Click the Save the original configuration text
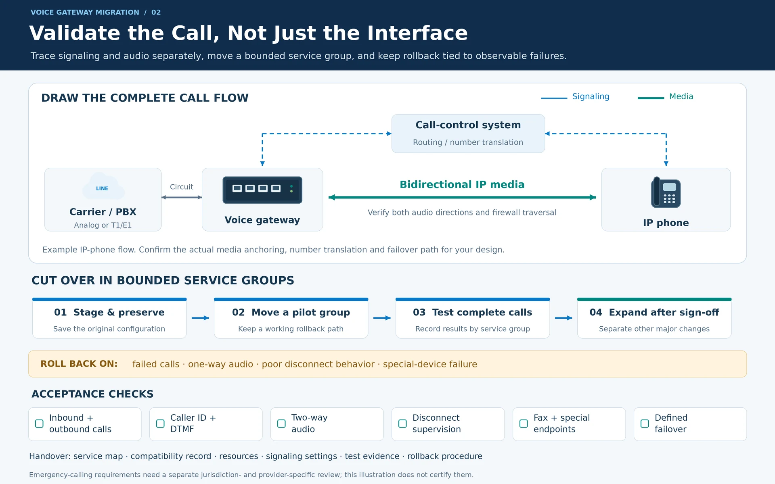 [109, 329]
